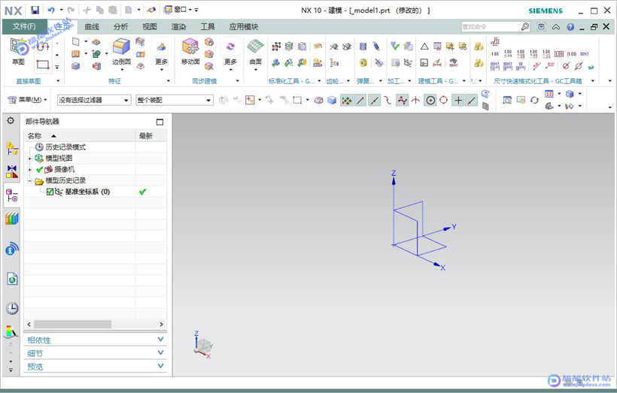Image resolution: width=617 pixels, height=393 pixels.
Task: Toggle the midpoint snap
Action: (375, 100)
